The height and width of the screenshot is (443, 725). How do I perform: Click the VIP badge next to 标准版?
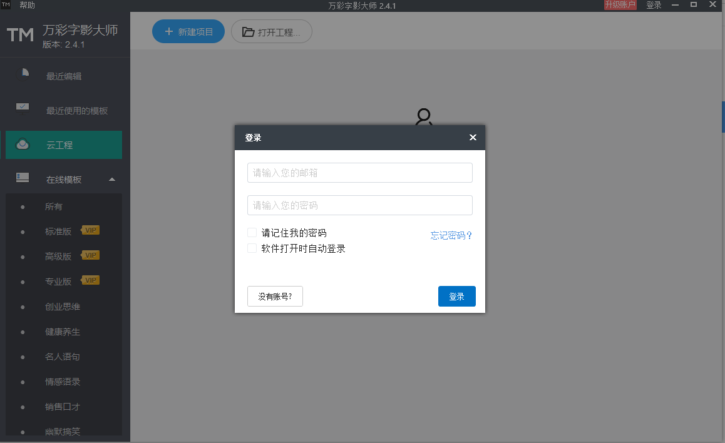[90, 230]
